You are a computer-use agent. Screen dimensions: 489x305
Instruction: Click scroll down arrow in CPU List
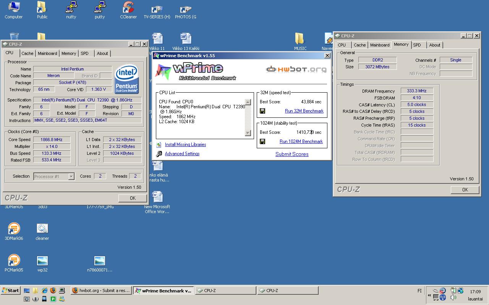pyautogui.click(x=248, y=133)
